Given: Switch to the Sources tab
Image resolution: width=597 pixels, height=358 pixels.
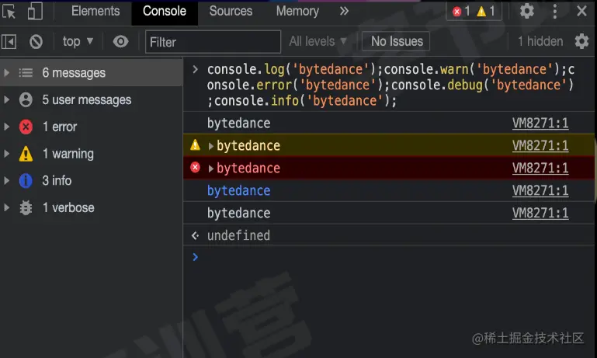Looking at the screenshot, I should pos(231,11).
